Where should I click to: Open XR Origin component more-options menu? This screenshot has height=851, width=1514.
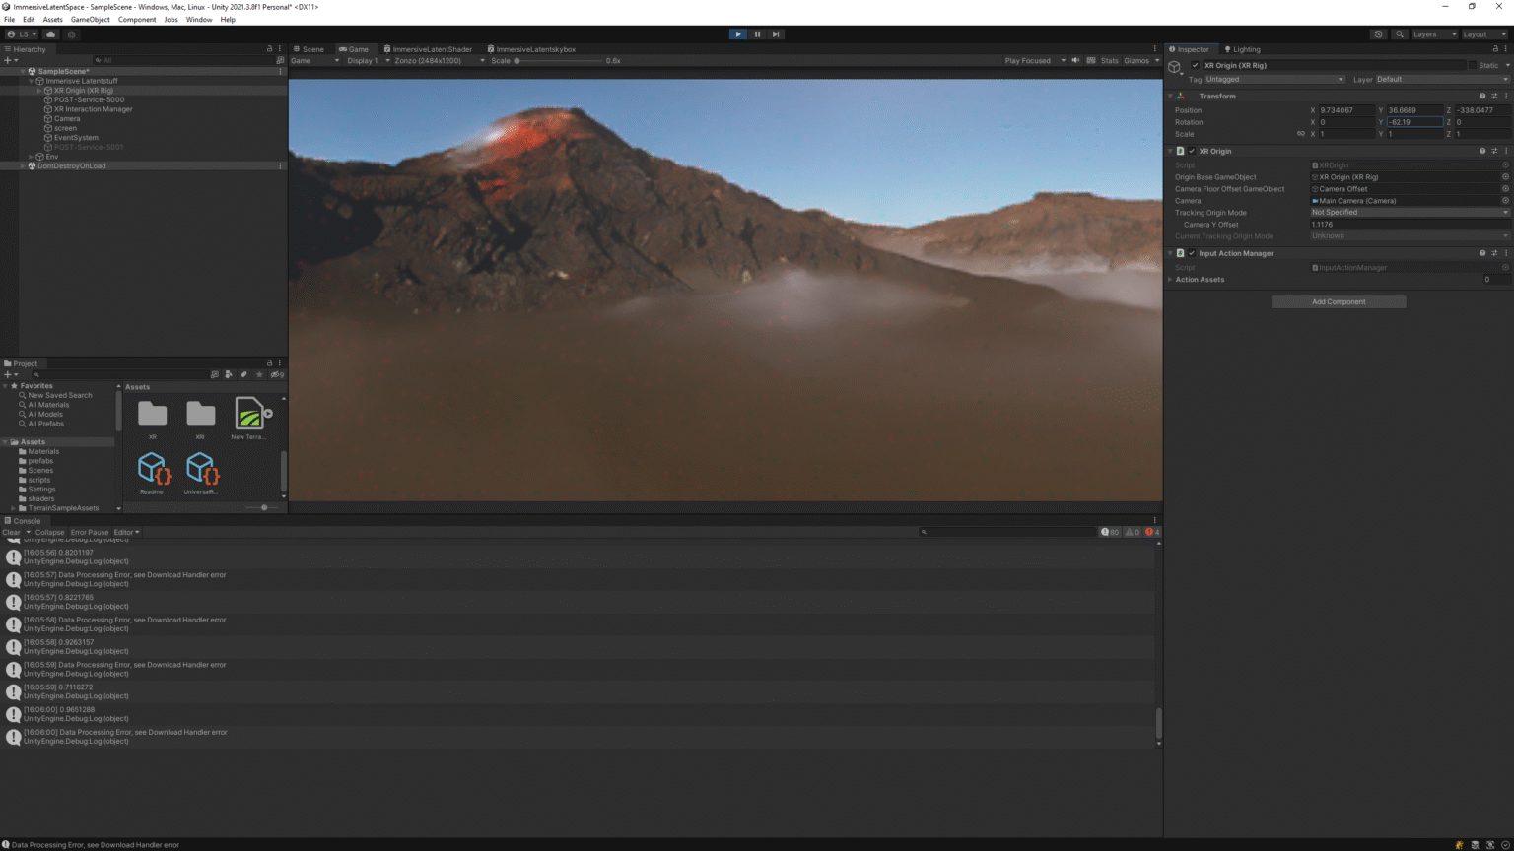point(1505,151)
